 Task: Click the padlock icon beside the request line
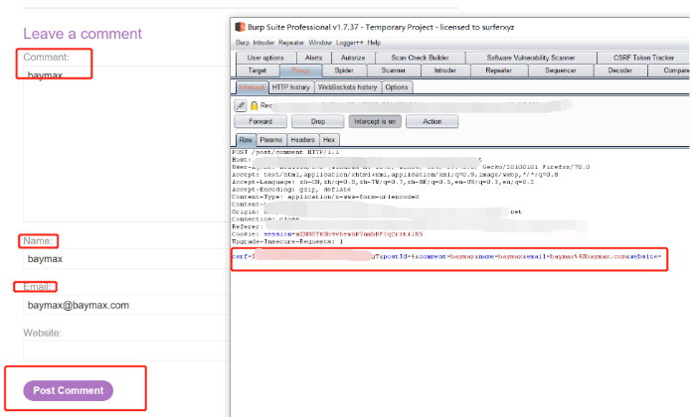pos(254,105)
